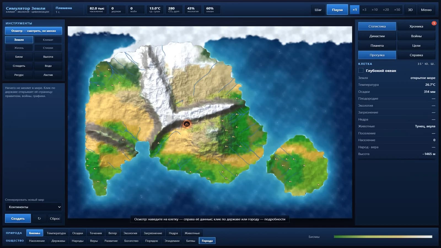The width and height of the screenshot is (441, 248).
Task: Choose the Сгладить smoothing tool
Action: coord(19,66)
